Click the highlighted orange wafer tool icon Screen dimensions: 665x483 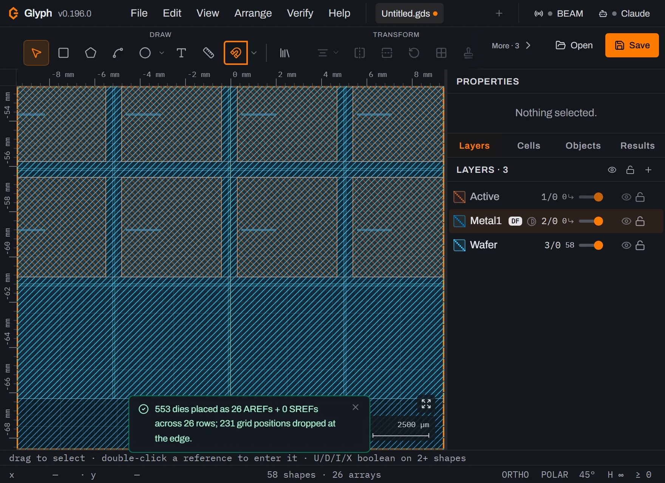236,53
